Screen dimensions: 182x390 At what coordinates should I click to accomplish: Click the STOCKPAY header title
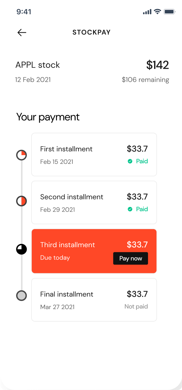[92, 32]
